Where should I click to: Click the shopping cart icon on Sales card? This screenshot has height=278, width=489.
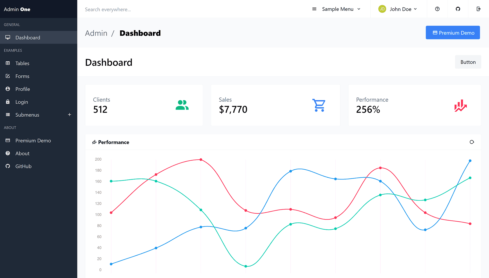[319, 105]
